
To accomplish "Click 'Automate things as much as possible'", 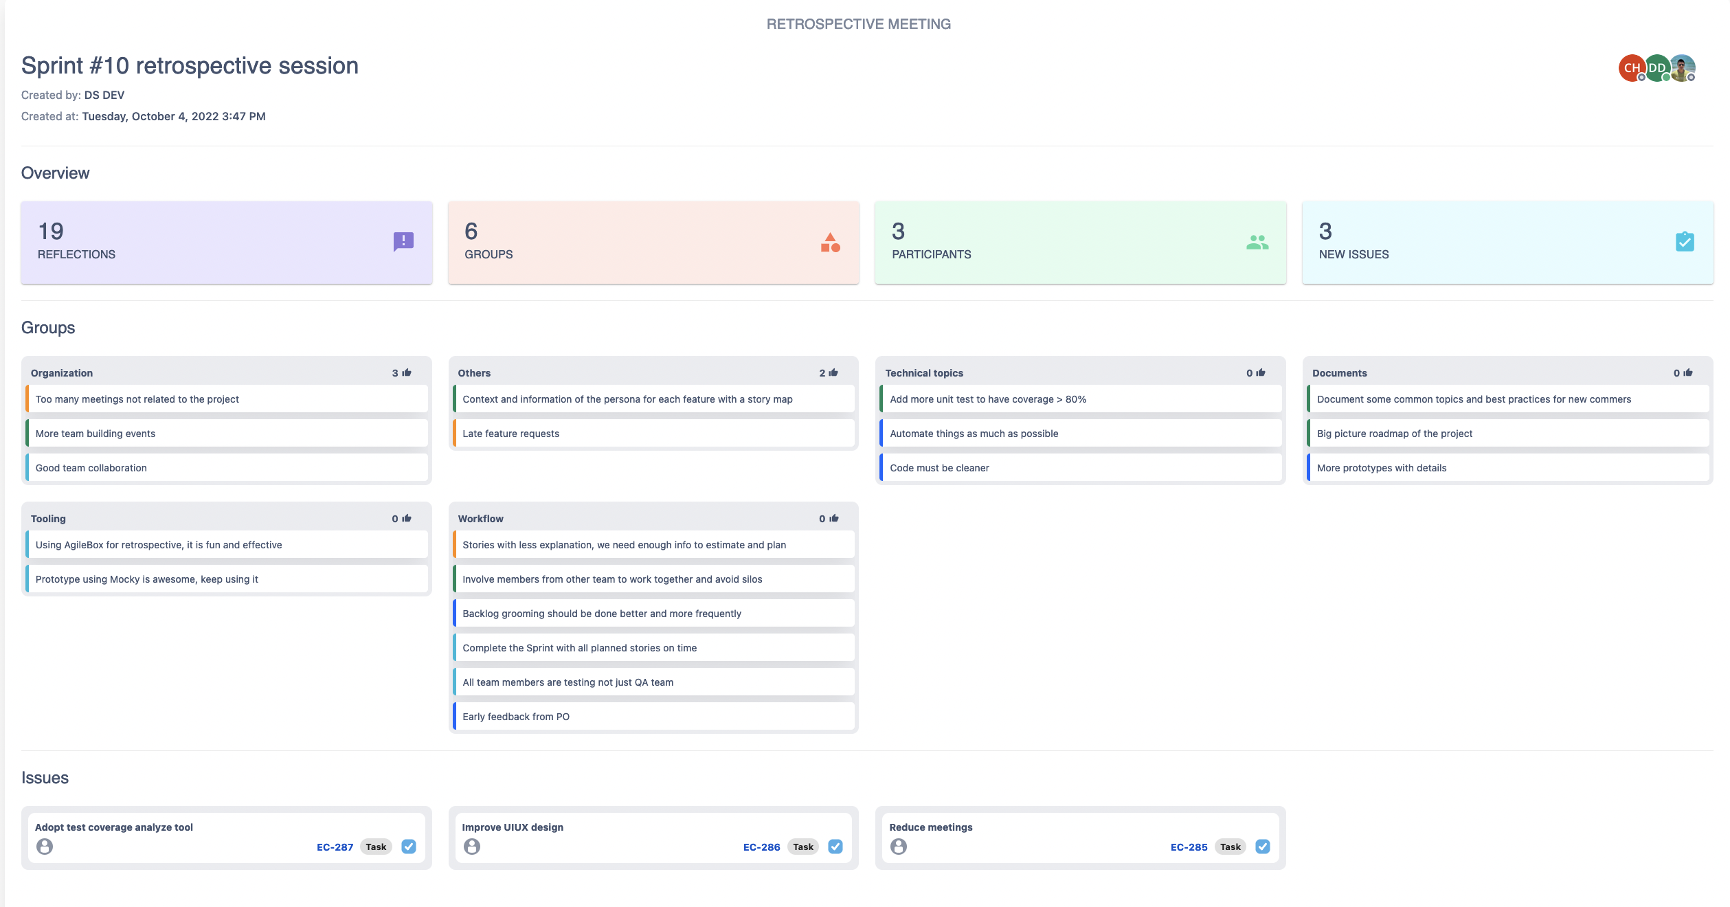I will pos(1081,434).
